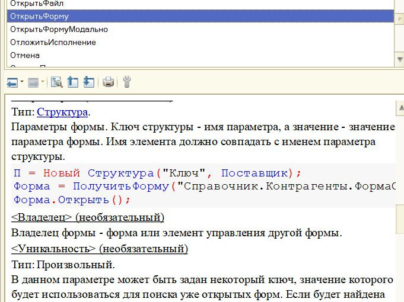Open the Forward button history dropdown arrow
This screenshot has width=404, height=302.
[43, 82]
